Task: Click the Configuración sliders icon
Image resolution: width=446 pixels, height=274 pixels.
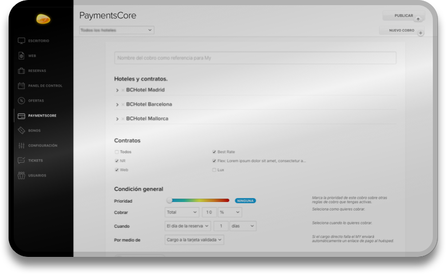Action: coord(21,146)
